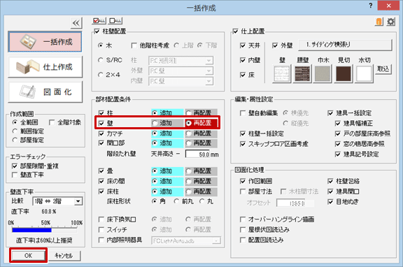The height and width of the screenshot is (267, 403).
Task: Select the S/RC structure radio button
Action: click(101, 60)
